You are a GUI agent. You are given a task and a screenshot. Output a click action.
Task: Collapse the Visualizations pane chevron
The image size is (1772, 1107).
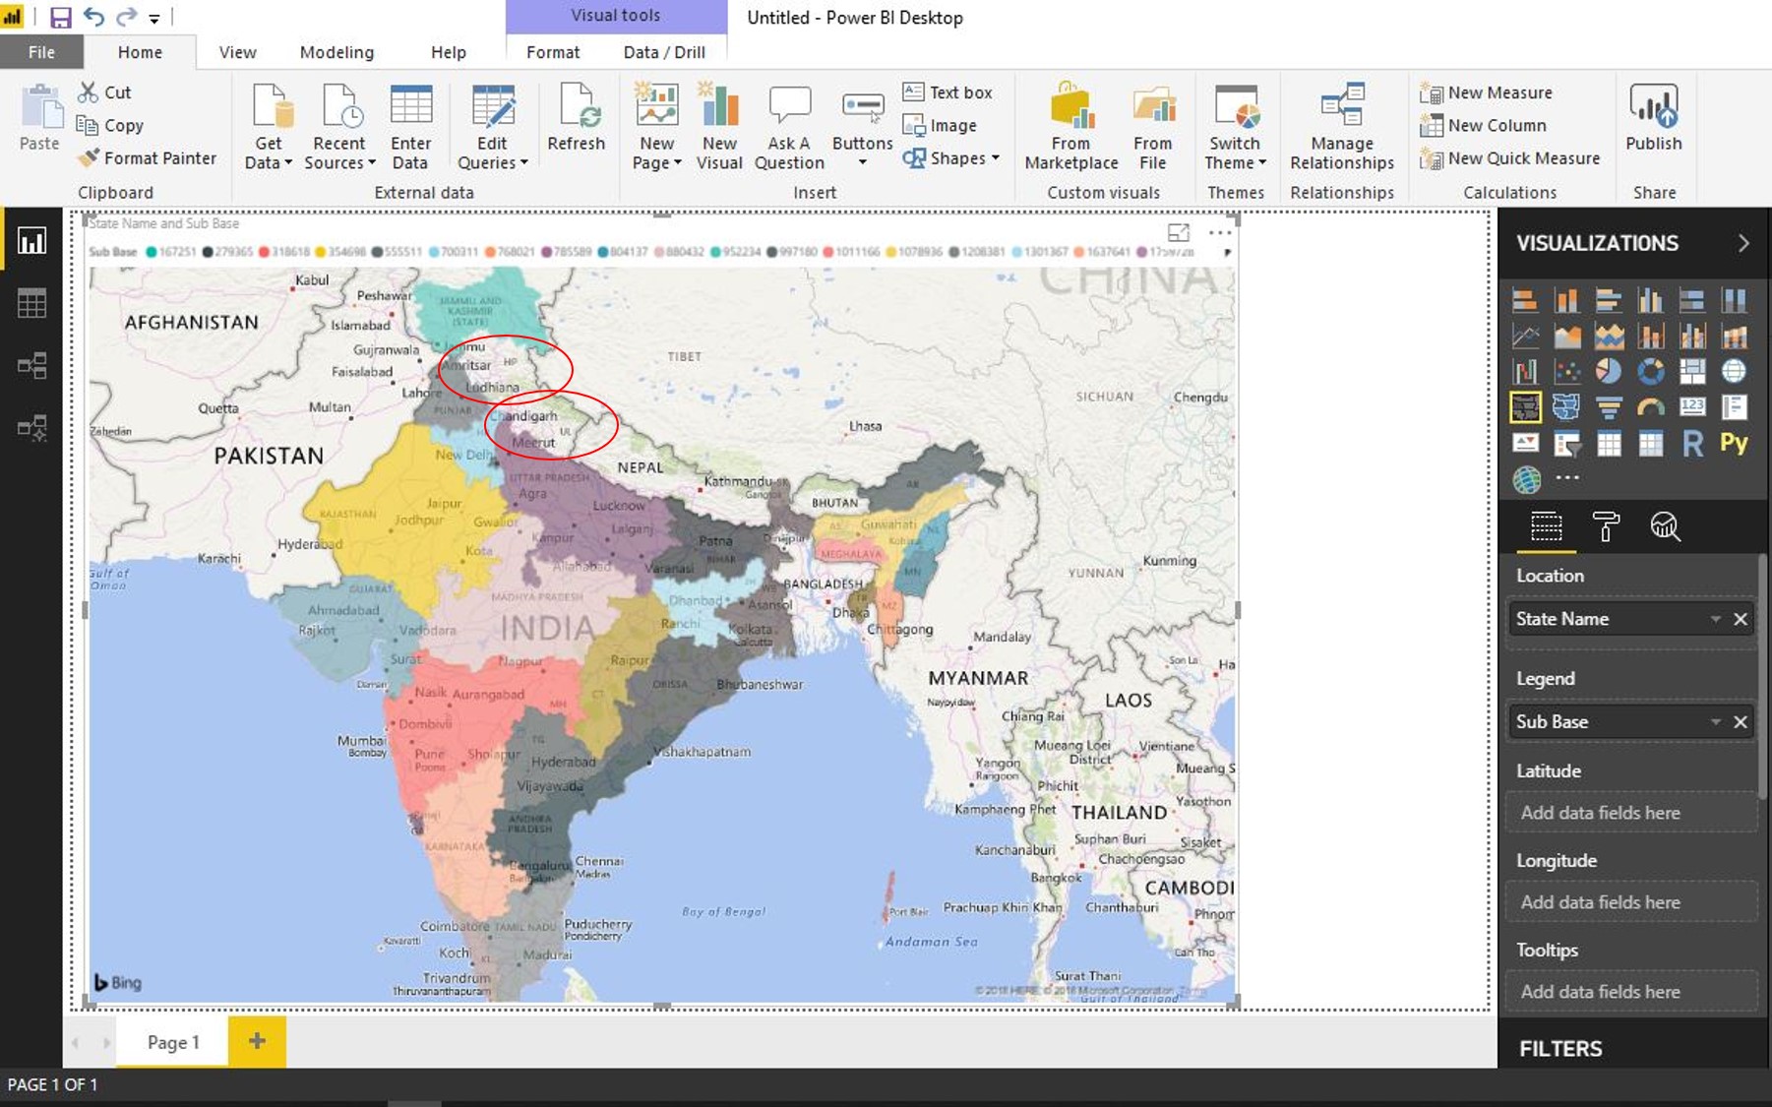[x=1743, y=243]
